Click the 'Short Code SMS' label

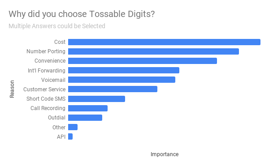click(46, 99)
